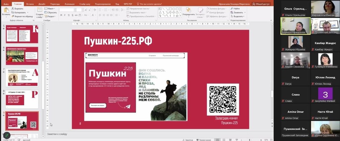Switch to Анимация ribbon tab
Image resolution: width=340 pixels, height=141 pixels.
pyautogui.click(x=69, y=4)
